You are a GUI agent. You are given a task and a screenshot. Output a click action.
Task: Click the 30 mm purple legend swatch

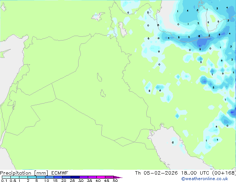(84, 177)
